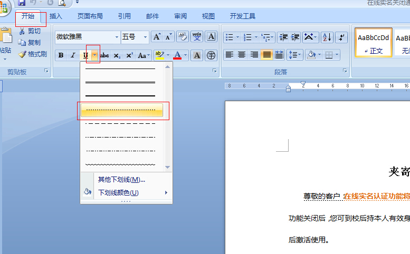Apply red font color

click(177, 55)
